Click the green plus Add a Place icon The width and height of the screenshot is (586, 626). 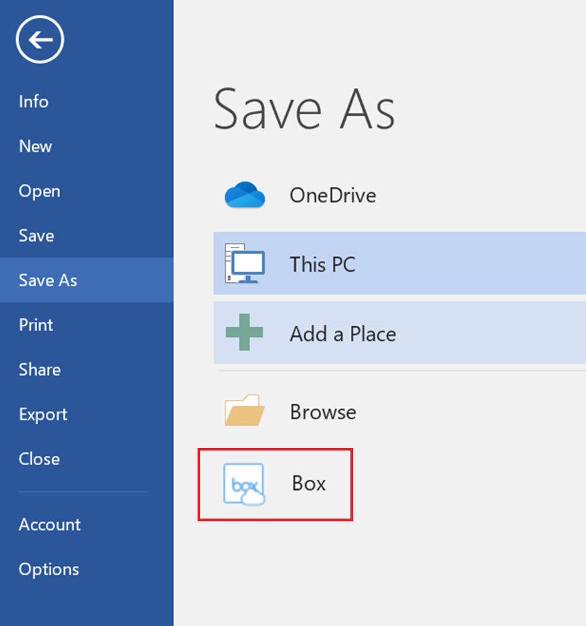[244, 332]
